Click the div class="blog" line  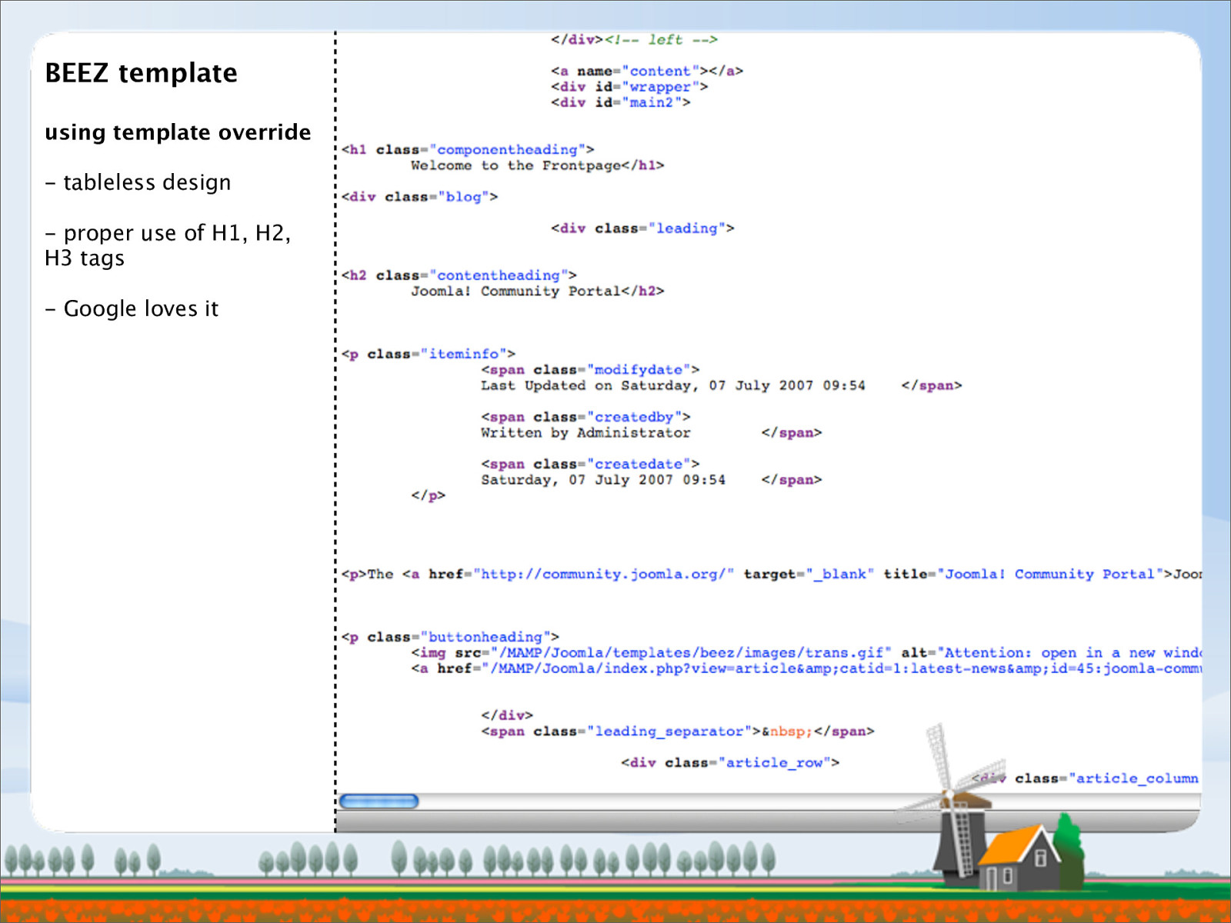(420, 197)
